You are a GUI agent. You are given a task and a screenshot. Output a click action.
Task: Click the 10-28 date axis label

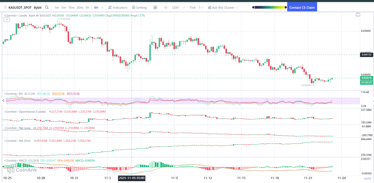tap(41, 178)
